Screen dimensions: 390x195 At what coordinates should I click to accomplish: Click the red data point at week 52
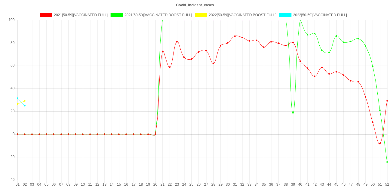[x=387, y=101]
